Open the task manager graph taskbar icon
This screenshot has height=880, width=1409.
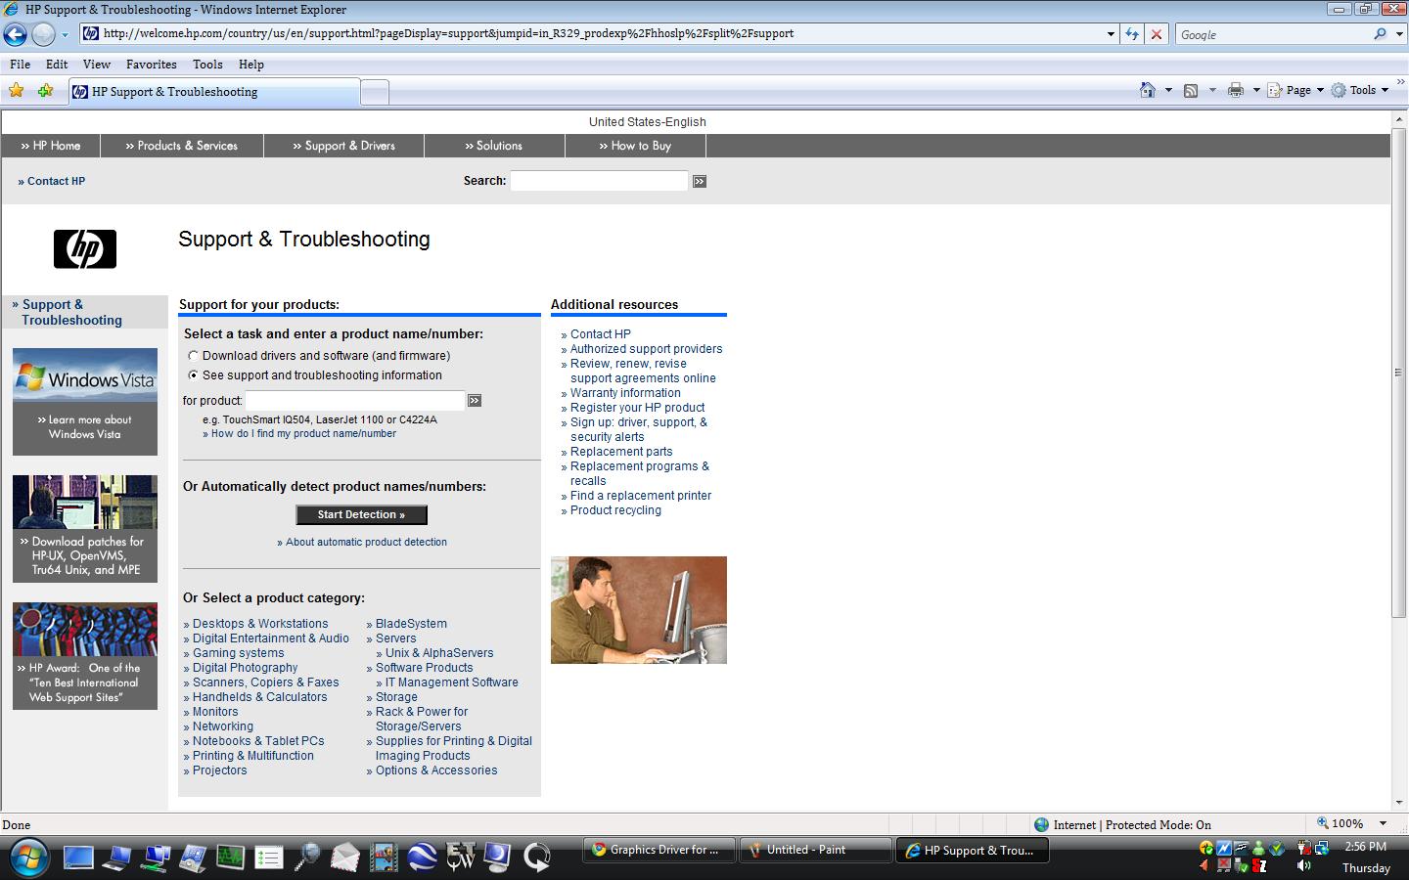point(230,858)
